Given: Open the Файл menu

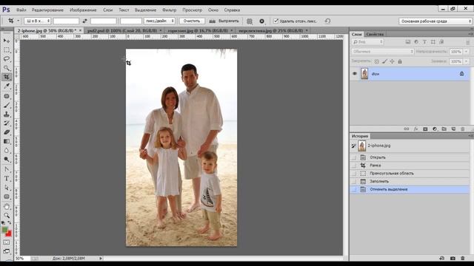Looking at the screenshot, I should (x=21, y=10).
